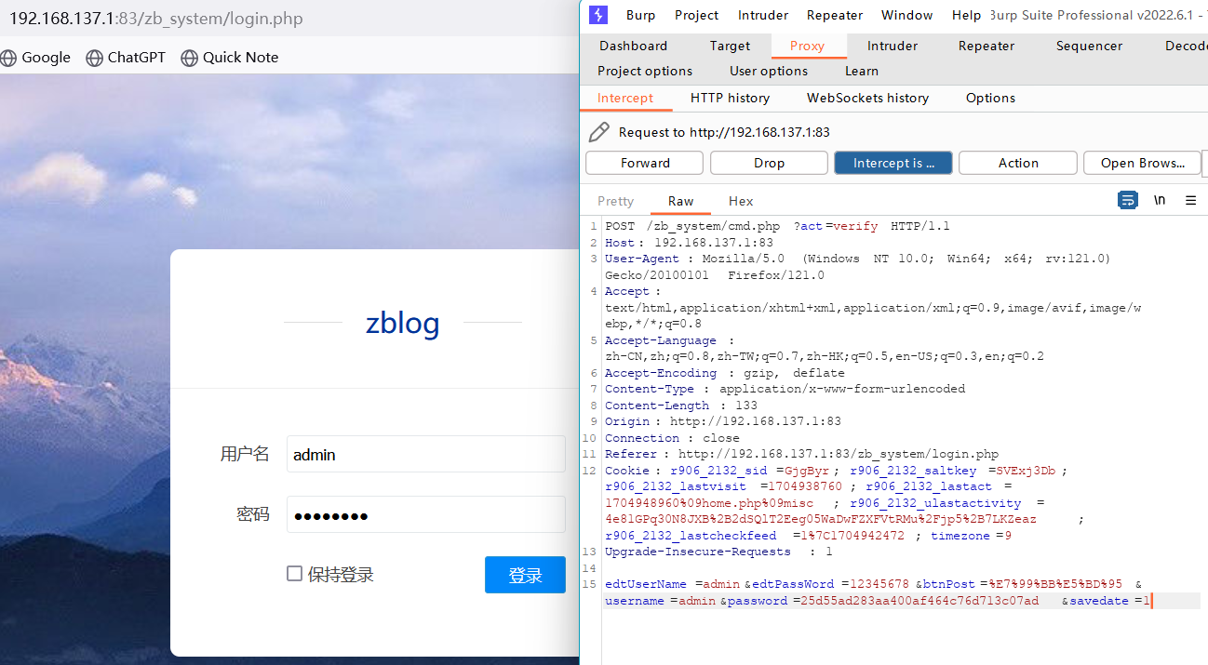Switch to the Repeater tool tab
Viewport: 1208px width, 665px height.
tap(987, 46)
